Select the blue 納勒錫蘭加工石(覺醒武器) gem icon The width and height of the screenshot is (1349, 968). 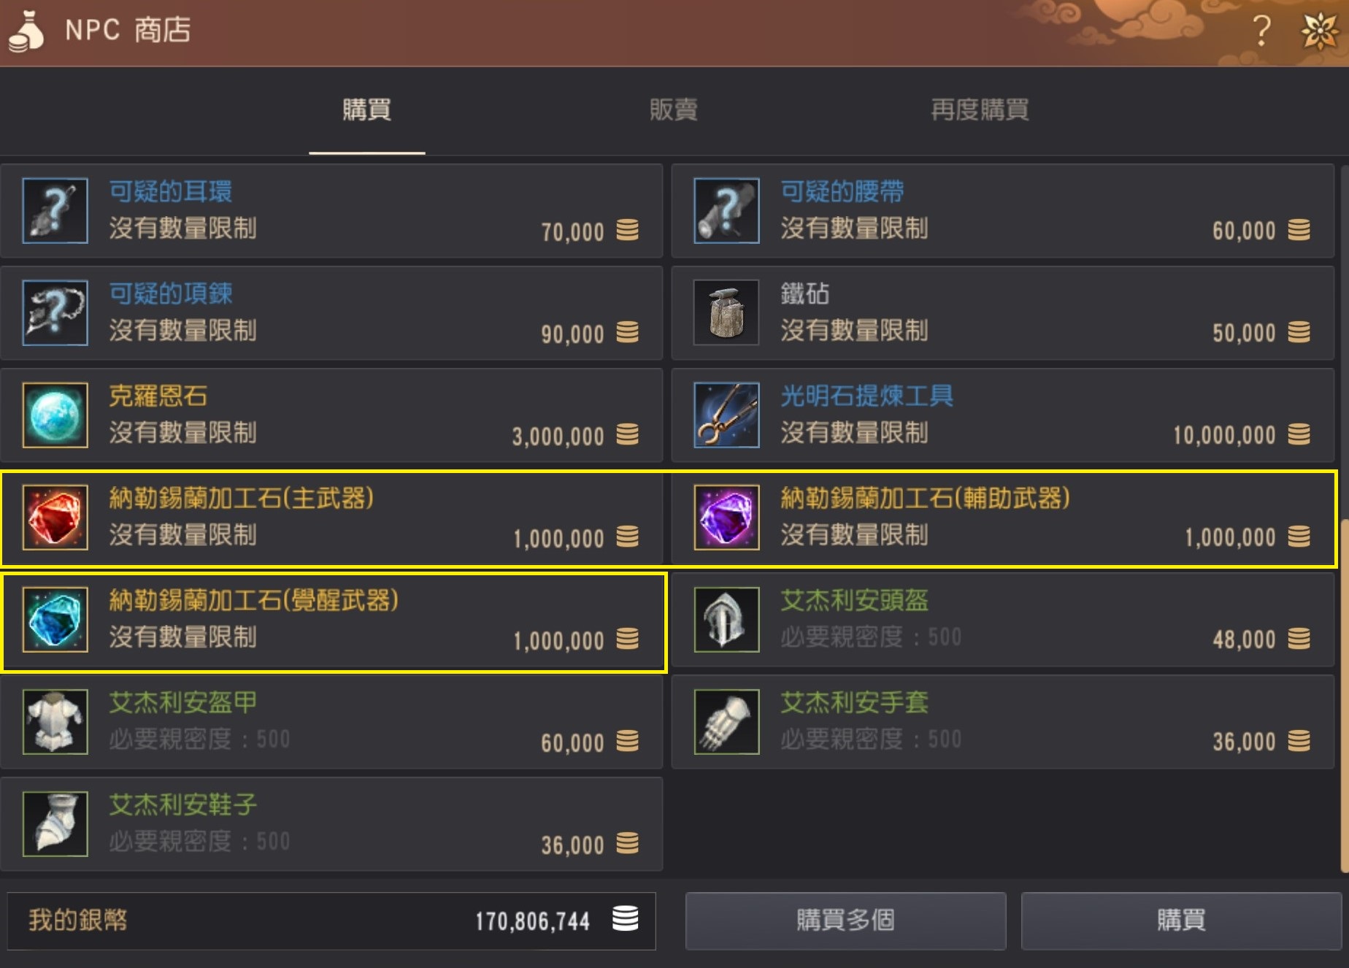click(55, 620)
